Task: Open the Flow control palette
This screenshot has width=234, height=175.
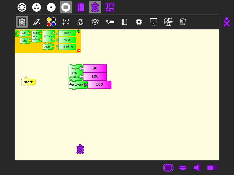Action: point(80,22)
